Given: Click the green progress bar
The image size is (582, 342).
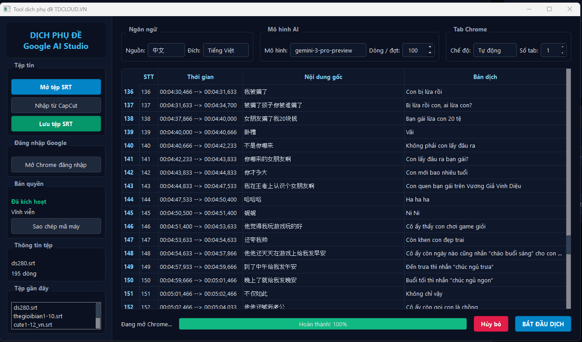Looking at the screenshot, I should 322,324.
